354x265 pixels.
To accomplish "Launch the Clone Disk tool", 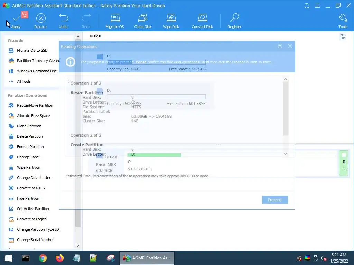I will tap(143, 21).
